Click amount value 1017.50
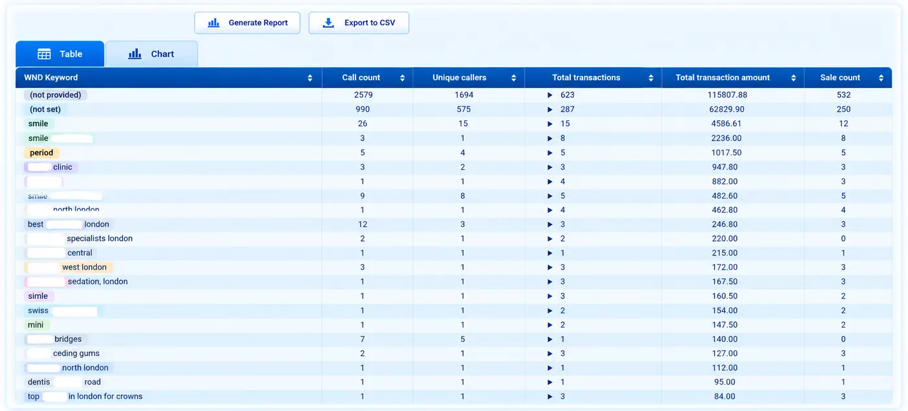 726,153
